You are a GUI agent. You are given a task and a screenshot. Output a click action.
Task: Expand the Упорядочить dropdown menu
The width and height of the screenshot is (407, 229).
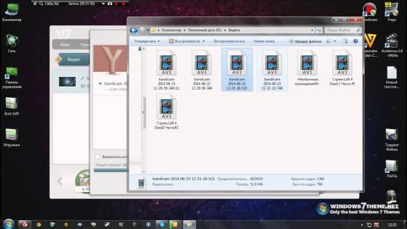[x=147, y=41]
